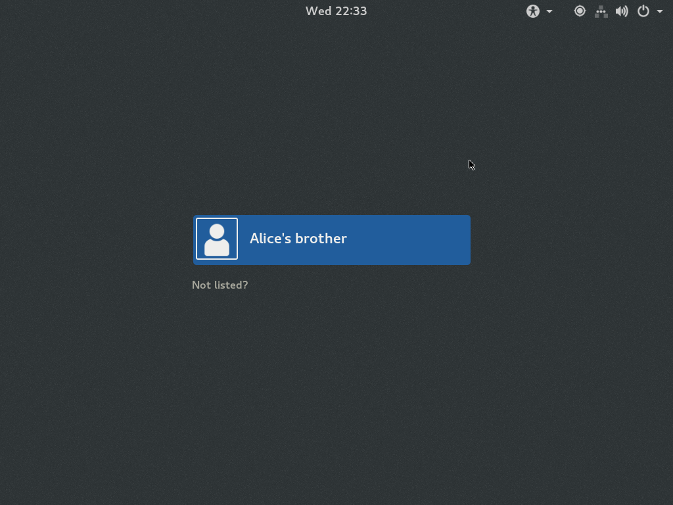Click the wired network status icon
673x505 pixels.
[x=601, y=12]
